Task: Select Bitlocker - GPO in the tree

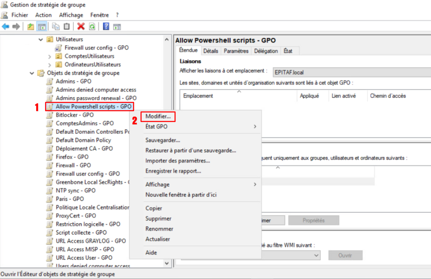Action: pos(75,115)
